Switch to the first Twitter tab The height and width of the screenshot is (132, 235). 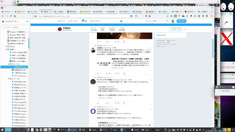coord(7,11)
